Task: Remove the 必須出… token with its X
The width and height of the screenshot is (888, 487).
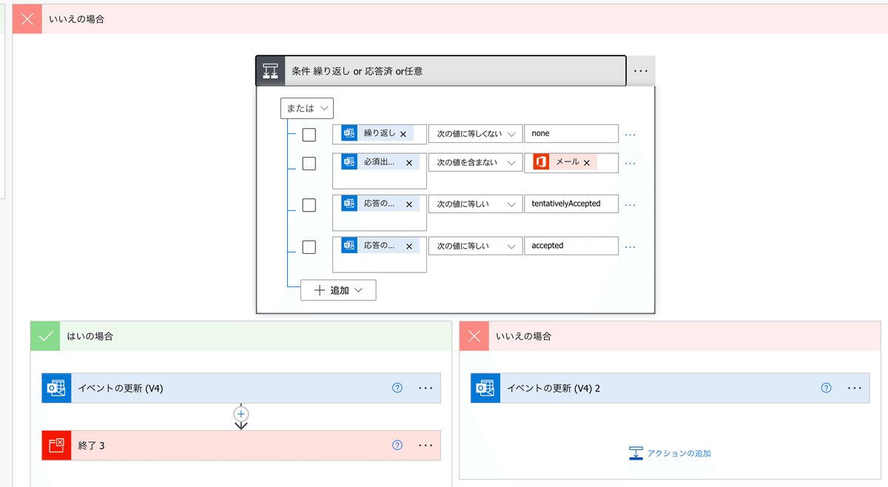Action: point(409,162)
